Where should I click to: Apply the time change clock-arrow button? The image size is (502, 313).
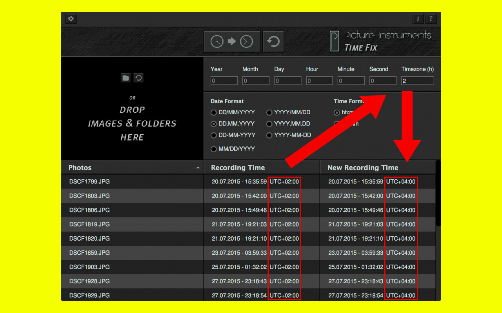point(232,41)
